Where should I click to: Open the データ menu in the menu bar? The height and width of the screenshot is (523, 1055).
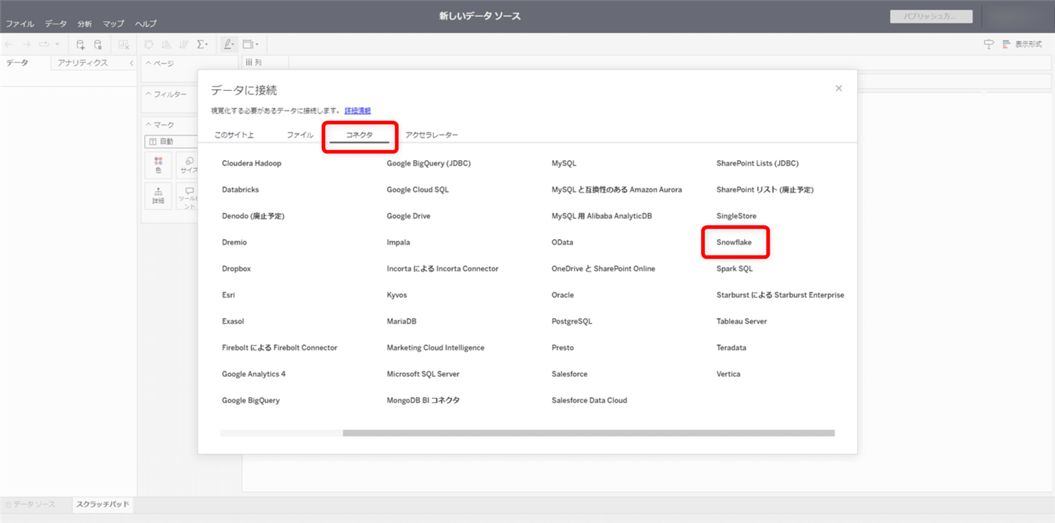[56, 24]
